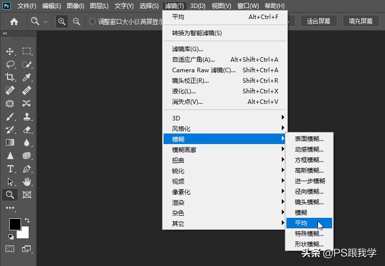Expand the 像素化 submenu

pyautogui.click(x=224, y=192)
